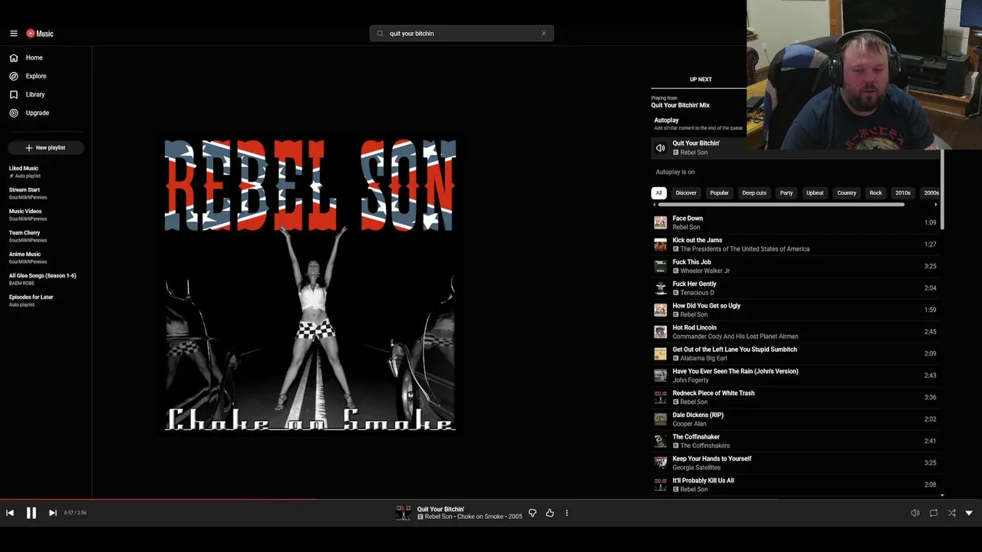Screen dimensions: 982x552
Task: Like the current song
Action: pyautogui.click(x=550, y=513)
